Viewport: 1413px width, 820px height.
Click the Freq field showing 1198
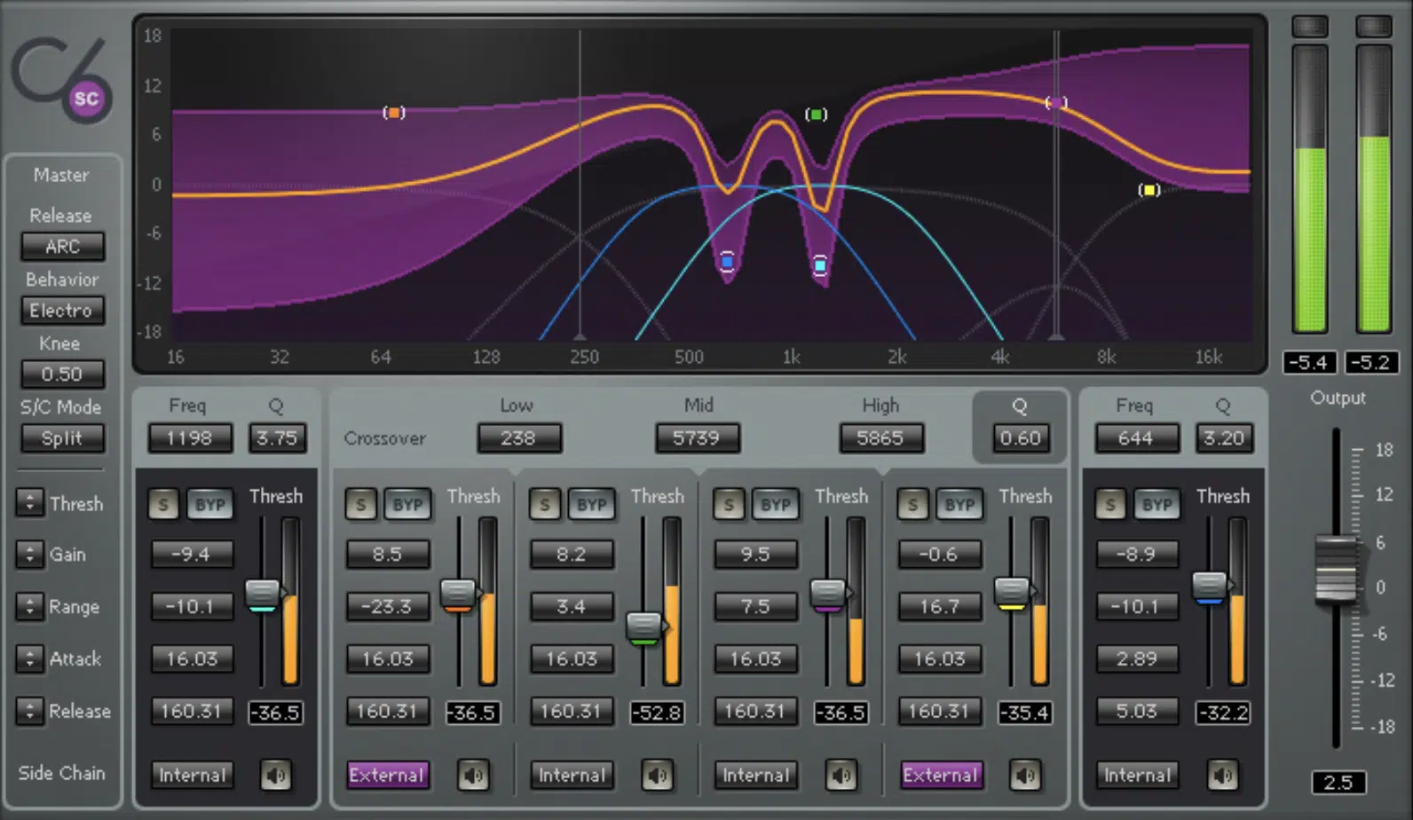pyautogui.click(x=190, y=438)
